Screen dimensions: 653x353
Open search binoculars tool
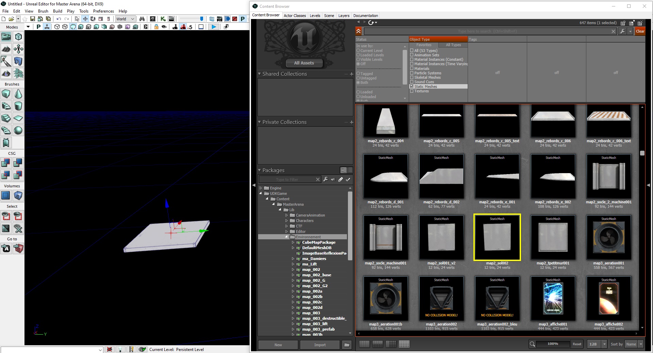click(x=142, y=19)
